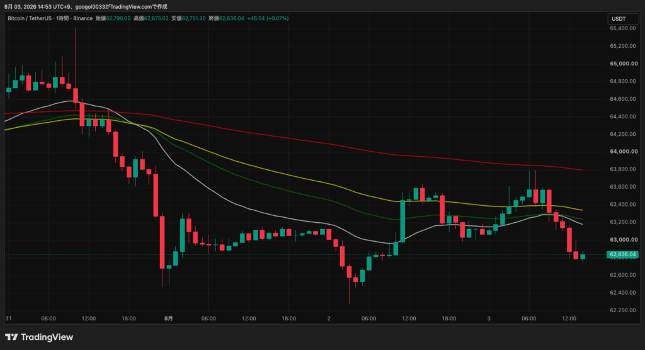The width and height of the screenshot is (645, 350).
Task: Click the 65,200.00 price axis label
Action: click(x=623, y=46)
